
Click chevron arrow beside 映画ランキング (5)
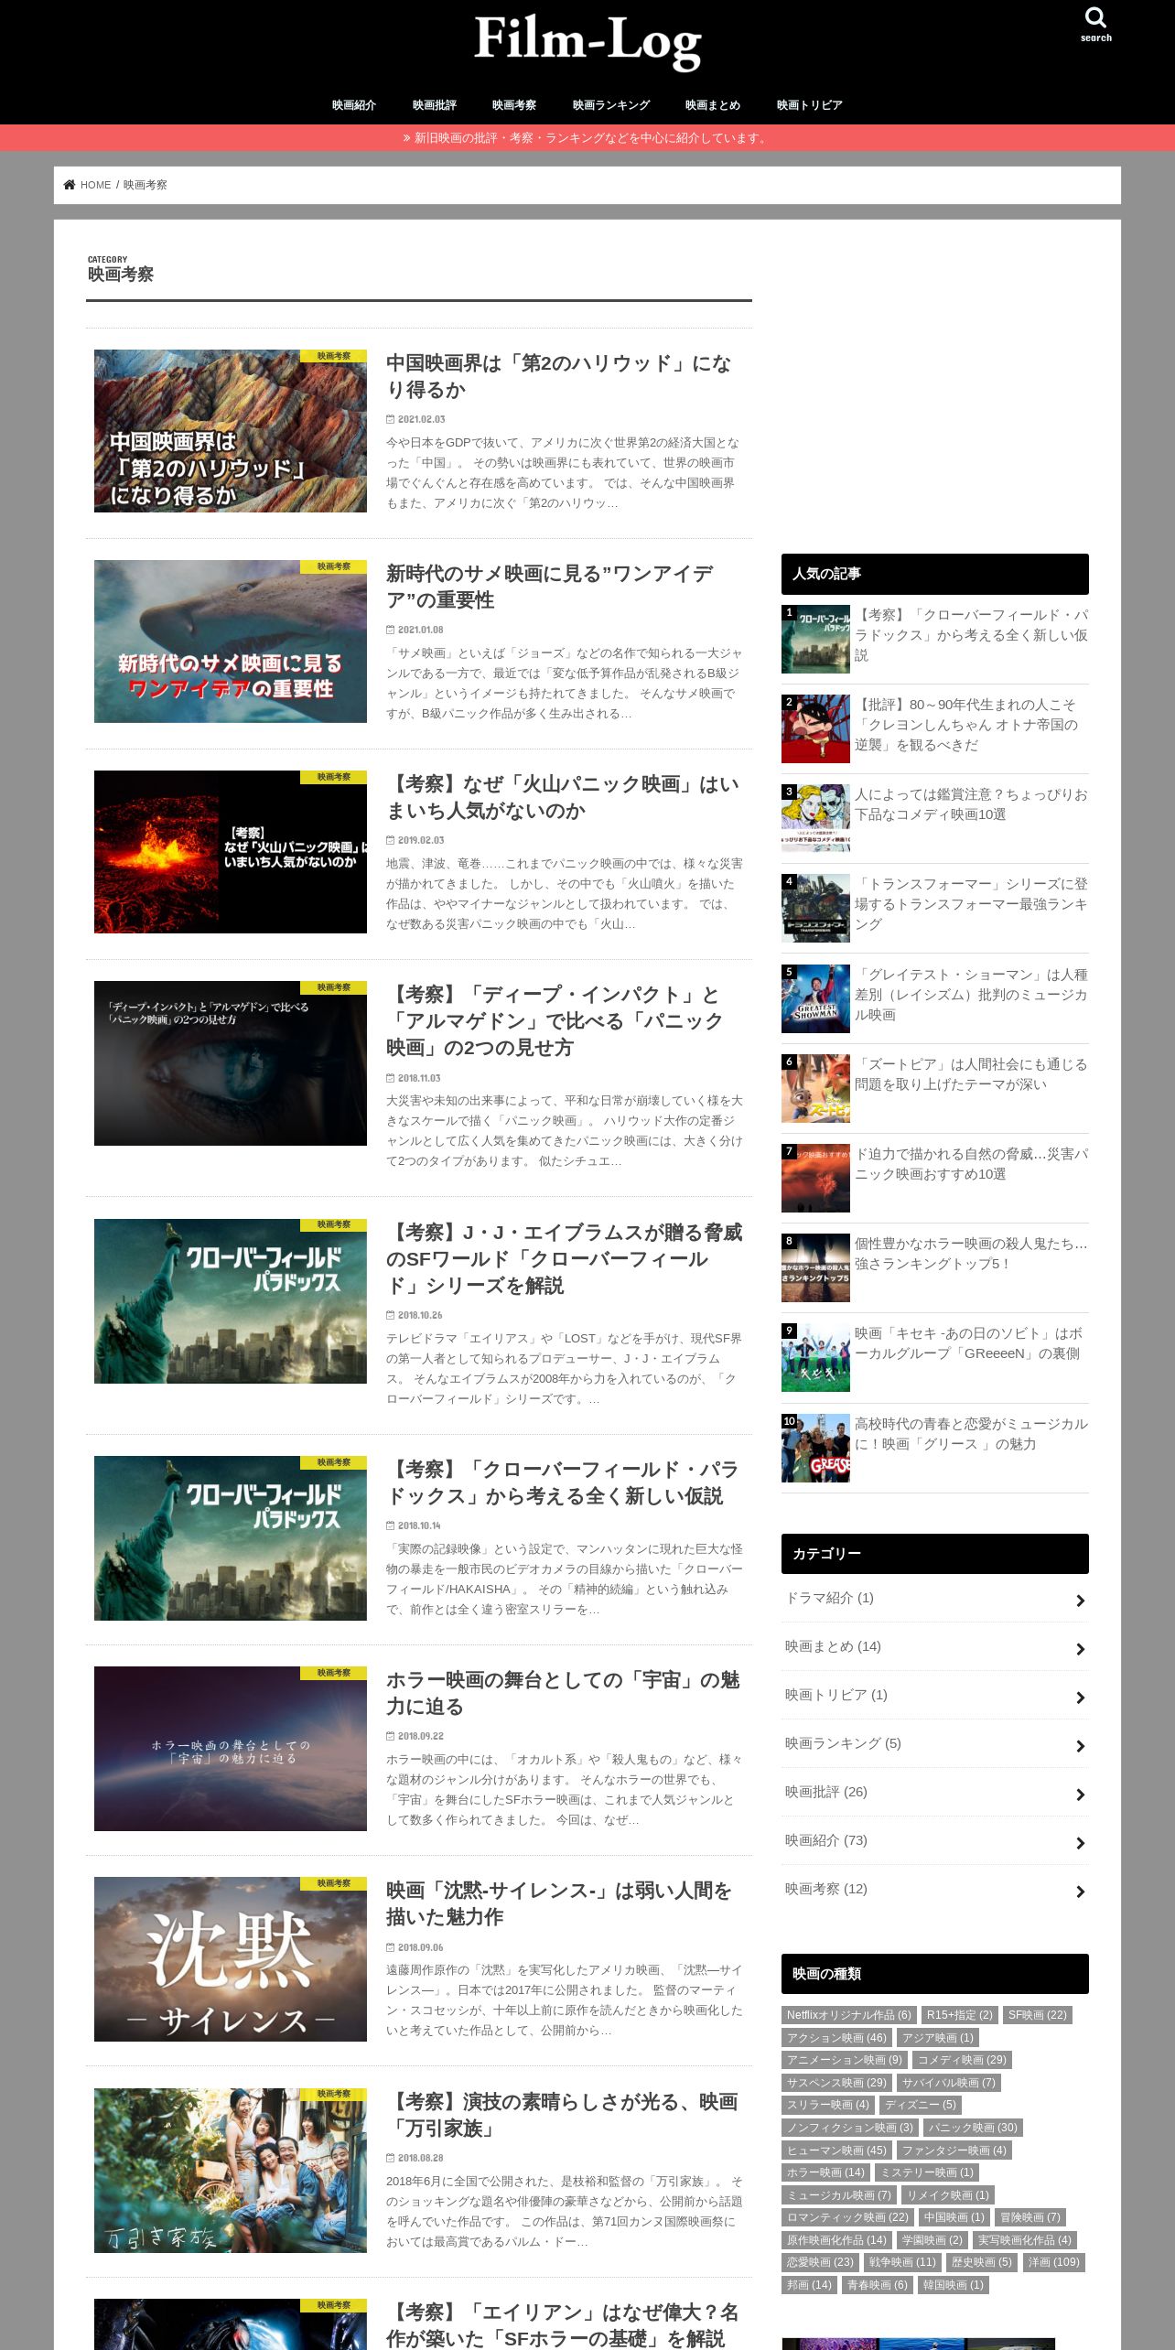point(1081,1746)
